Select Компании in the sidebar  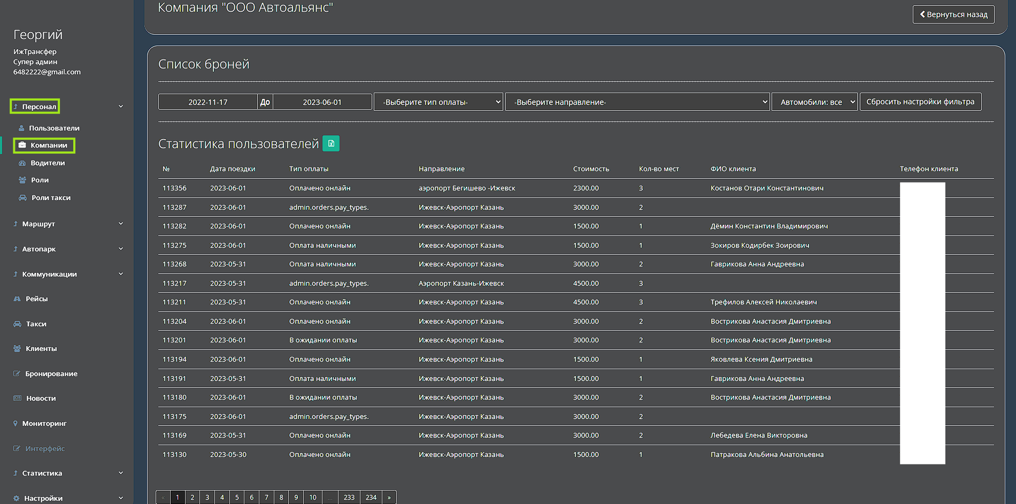(x=49, y=146)
